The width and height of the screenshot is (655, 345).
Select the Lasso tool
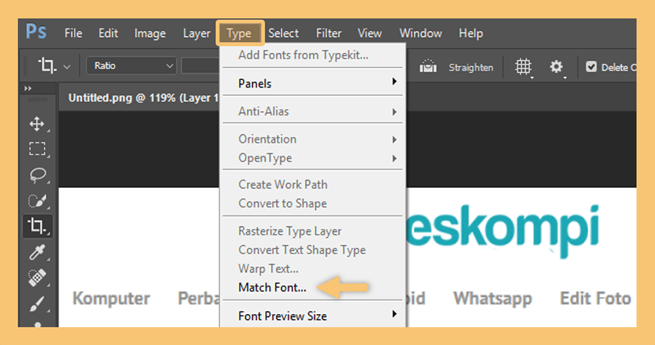point(38,175)
